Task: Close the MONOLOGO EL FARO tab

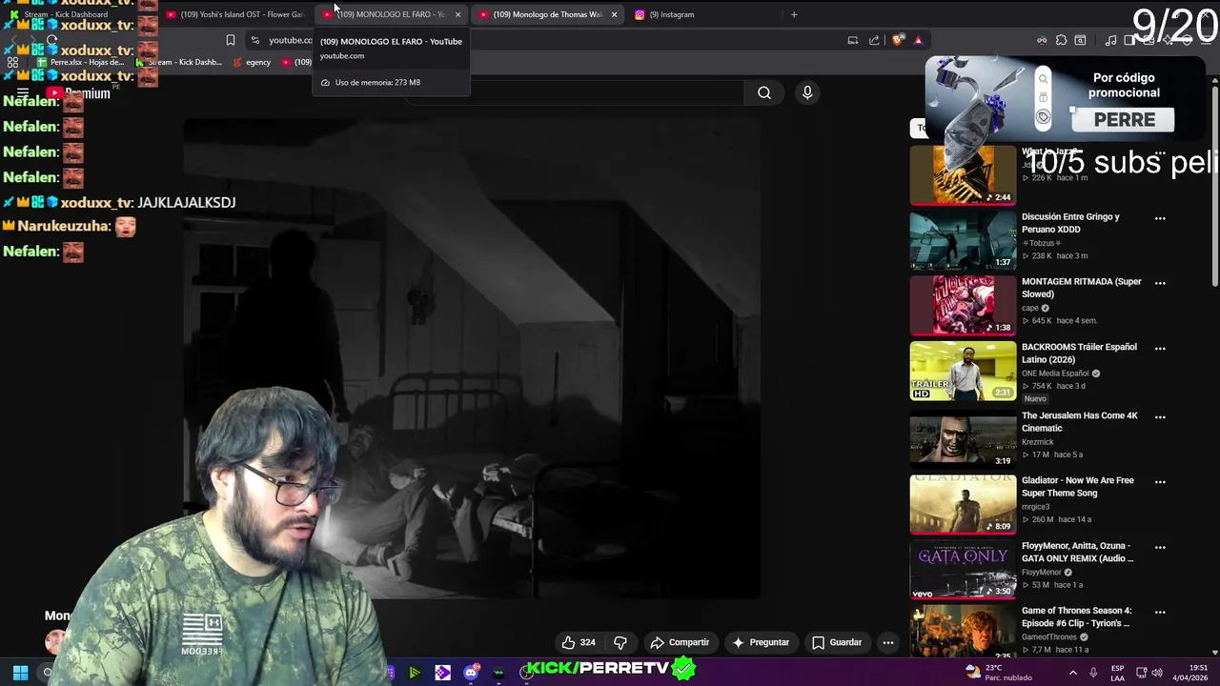Action: (457, 14)
